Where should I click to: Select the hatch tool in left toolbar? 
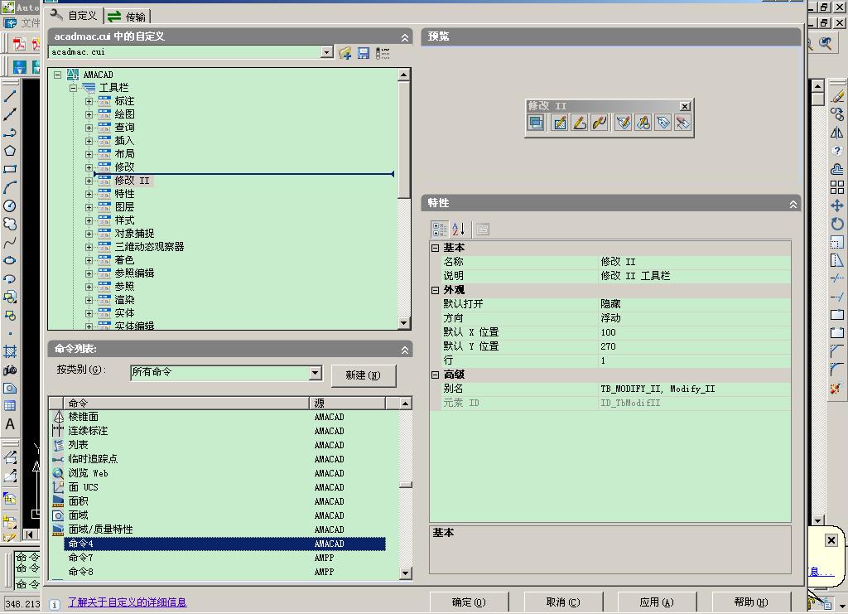tap(10, 351)
